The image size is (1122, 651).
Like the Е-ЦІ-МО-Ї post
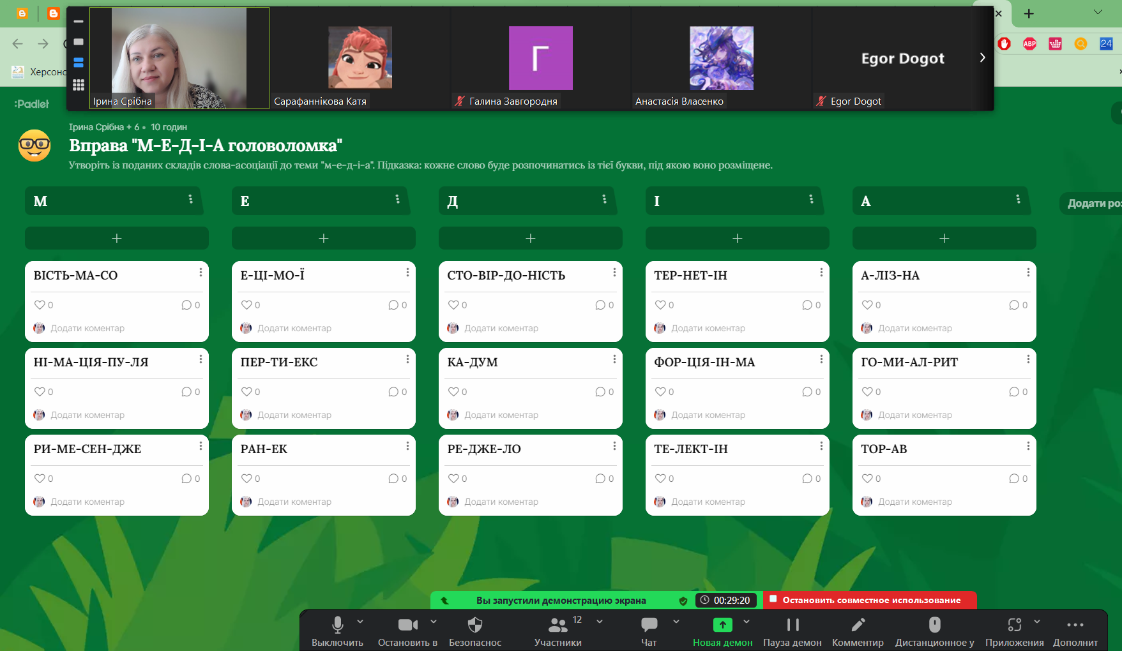pyautogui.click(x=246, y=305)
